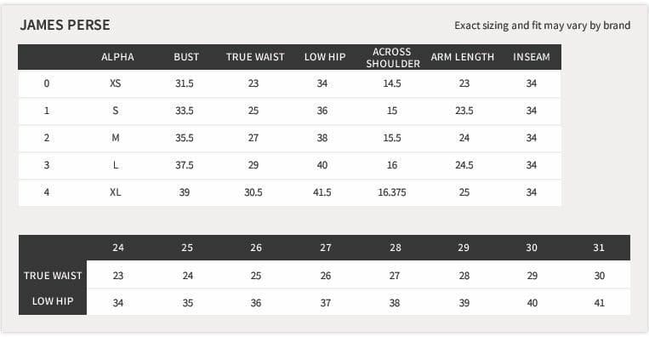Click bust value 35.5 in row M
The image size is (649, 337).
tap(185, 138)
